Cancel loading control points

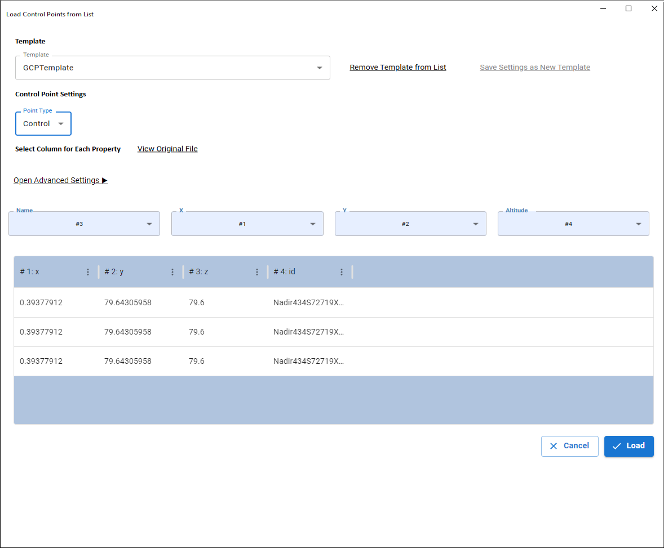coord(569,446)
